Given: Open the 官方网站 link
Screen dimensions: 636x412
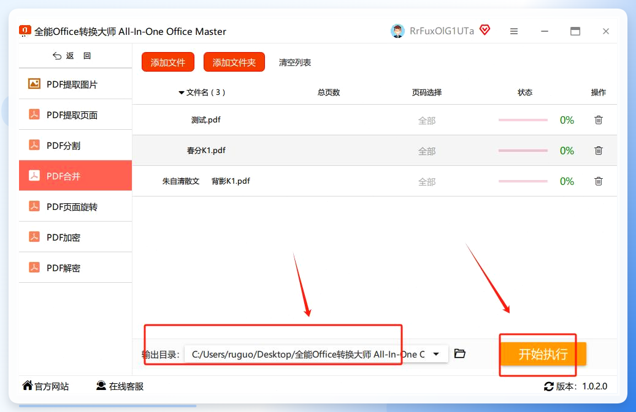Looking at the screenshot, I should (45, 386).
